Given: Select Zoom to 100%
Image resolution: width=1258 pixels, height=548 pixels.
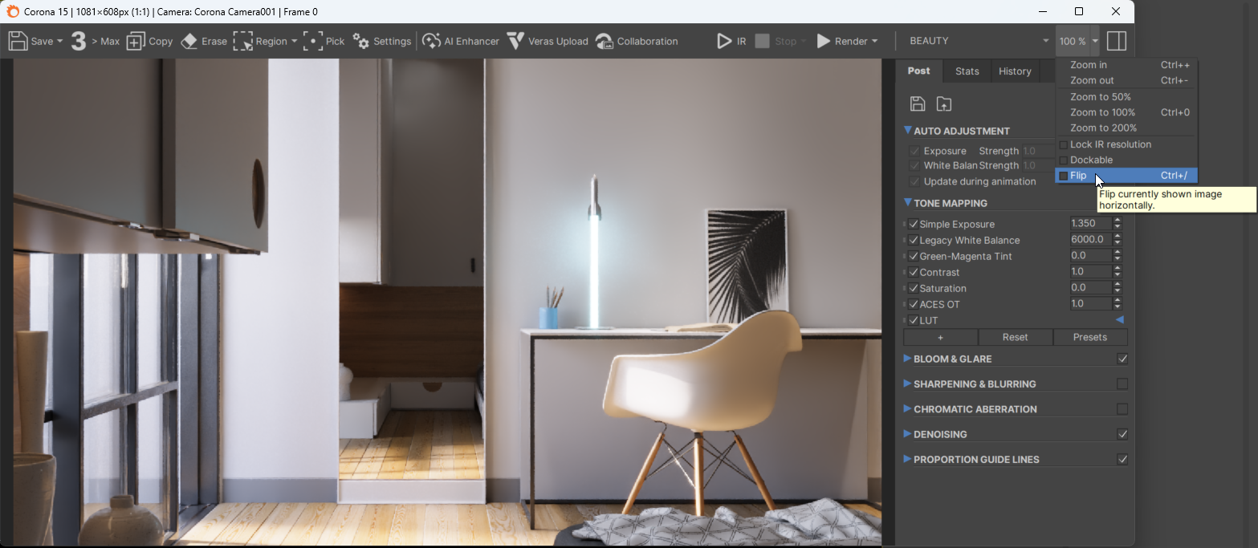Looking at the screenshot, I should (1126, 112).
